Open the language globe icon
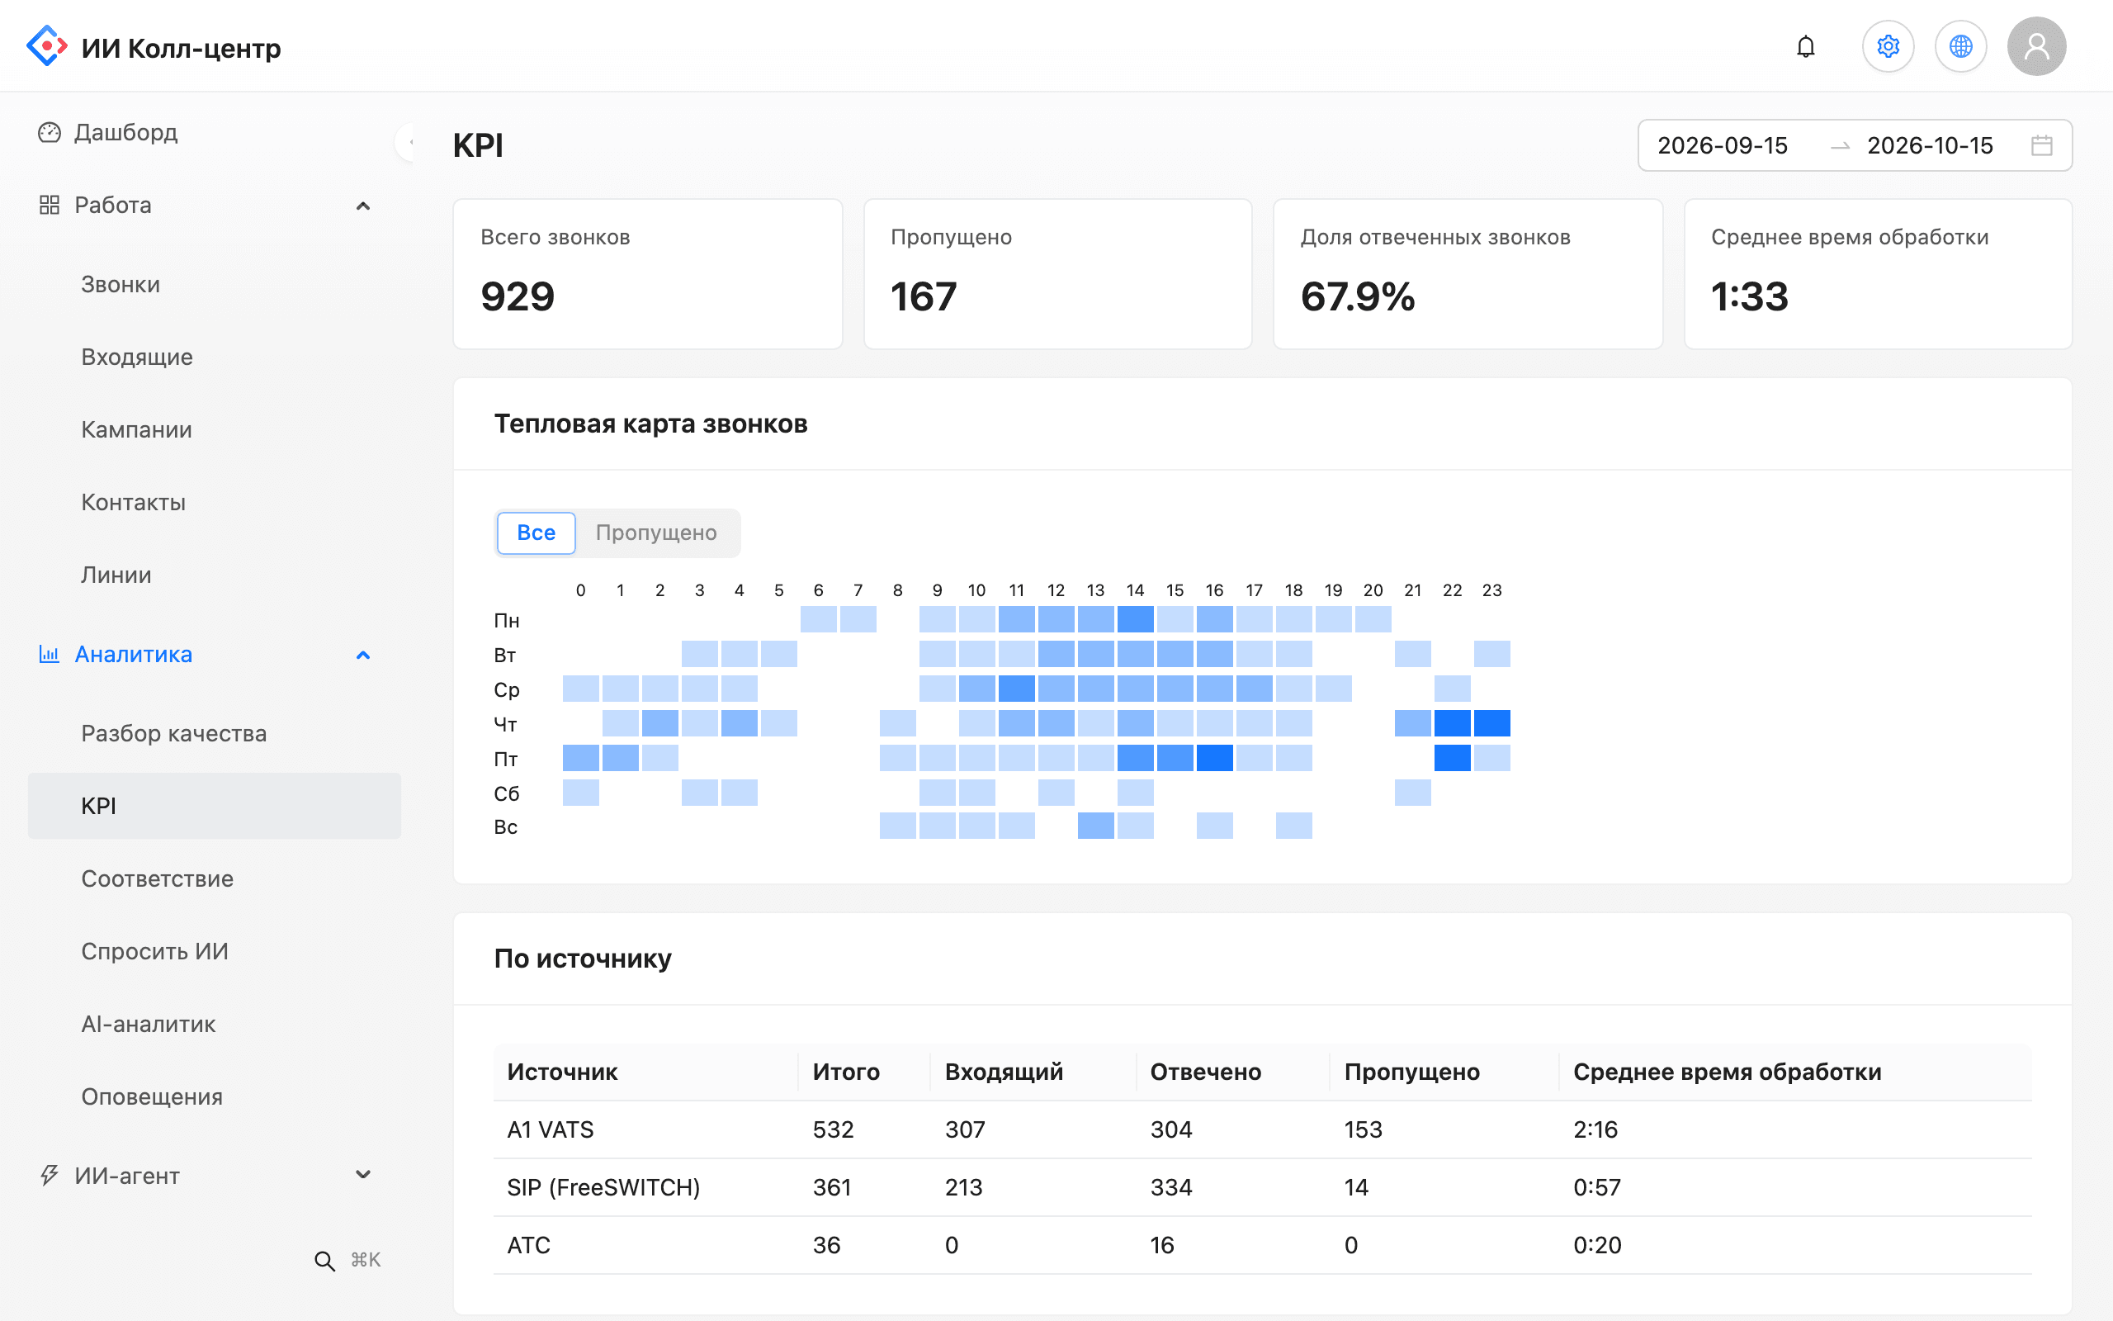Viewport: 2113px width, 1321px height. (x=1960, y=46)
